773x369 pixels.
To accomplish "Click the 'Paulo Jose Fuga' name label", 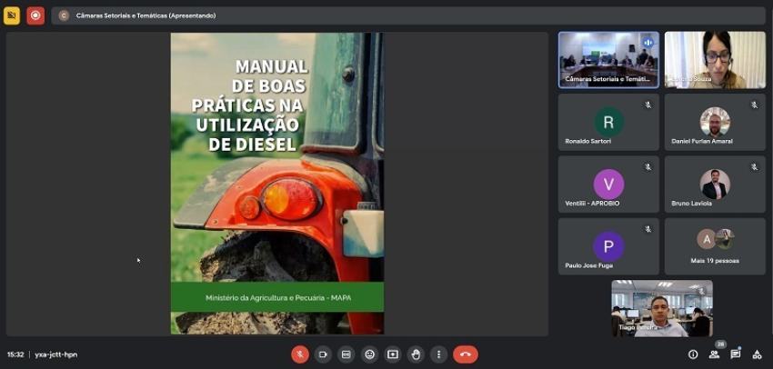I will (589, 265).
